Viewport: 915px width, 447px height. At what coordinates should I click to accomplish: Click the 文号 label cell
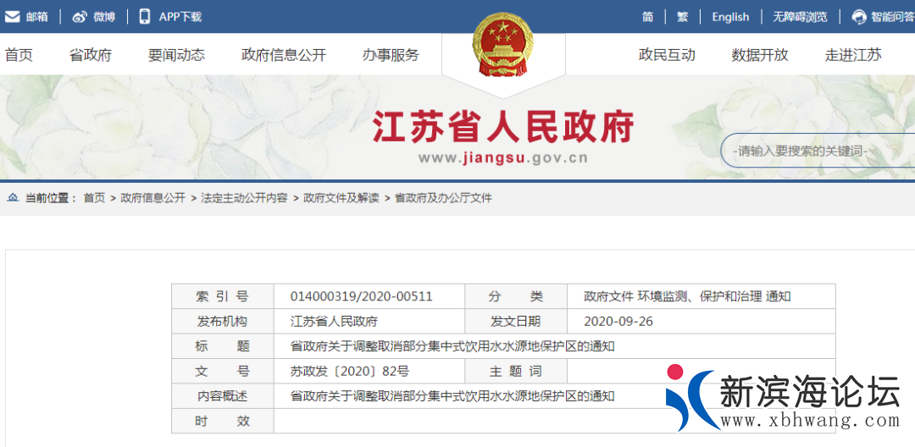(222, 372)
